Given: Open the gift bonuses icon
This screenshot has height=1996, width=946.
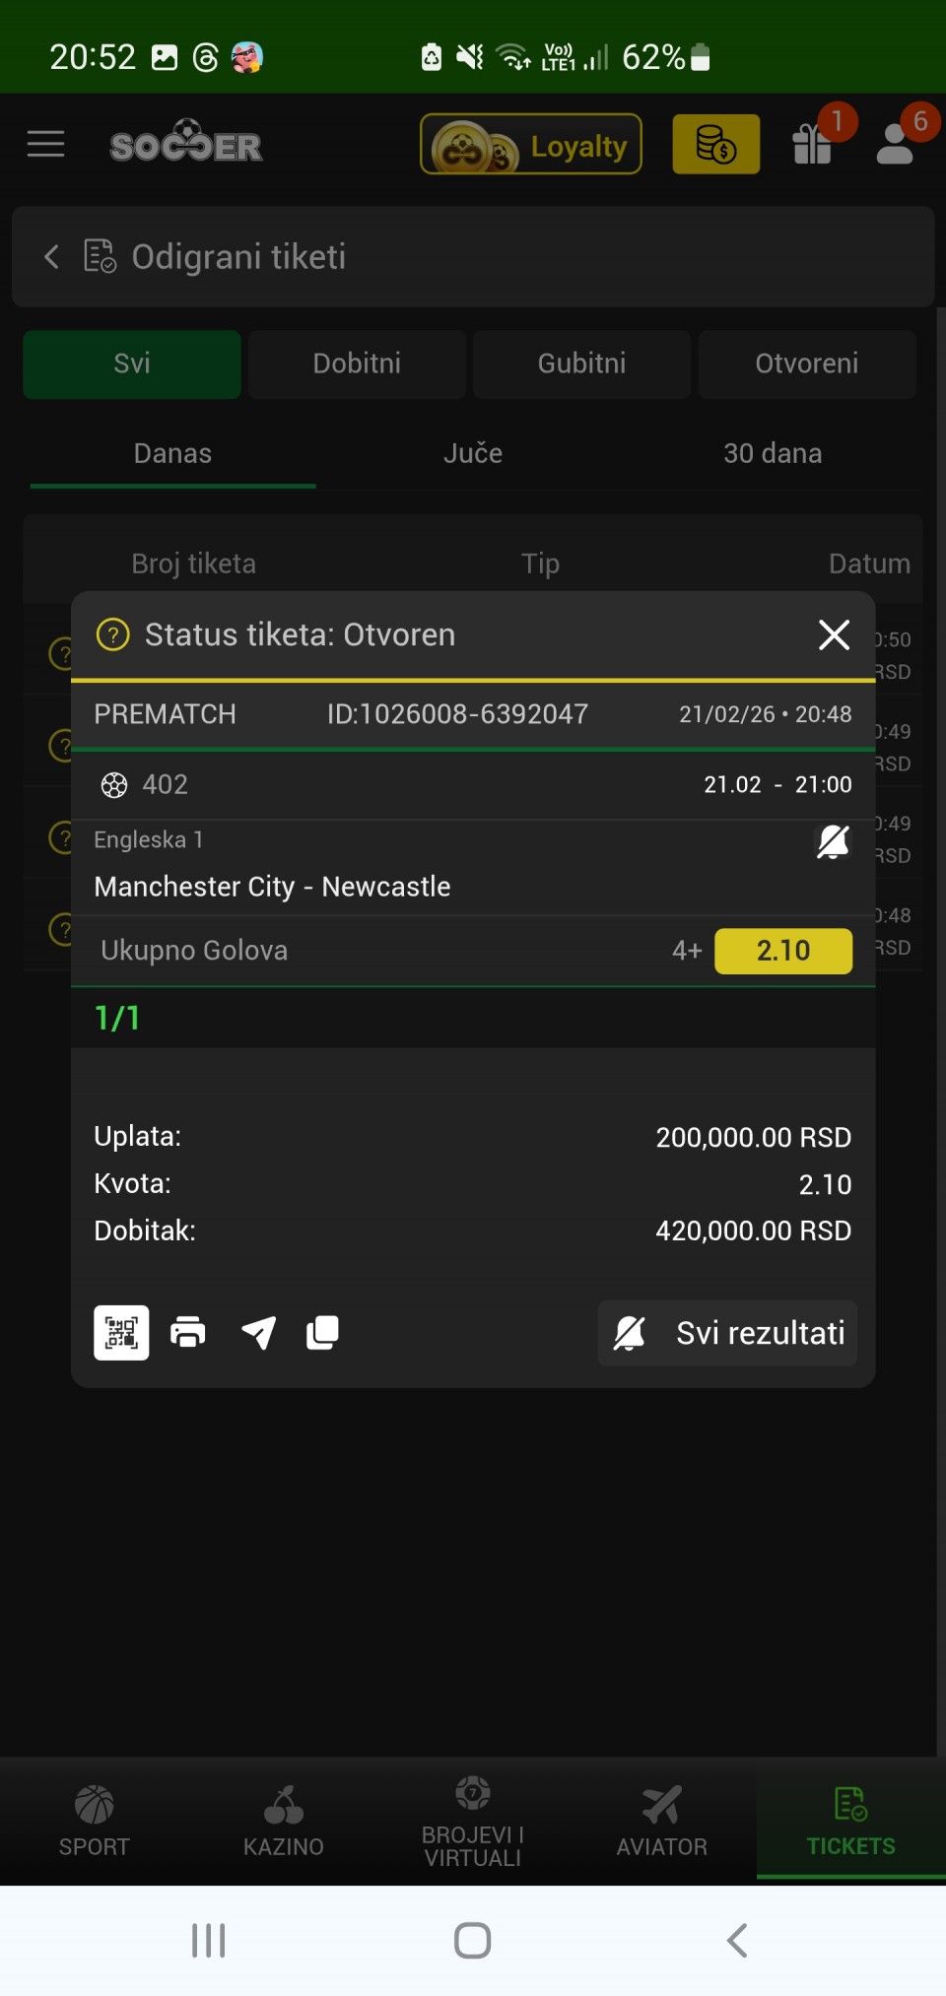Looking at the screenshot, I should click(x=813, y=144).
